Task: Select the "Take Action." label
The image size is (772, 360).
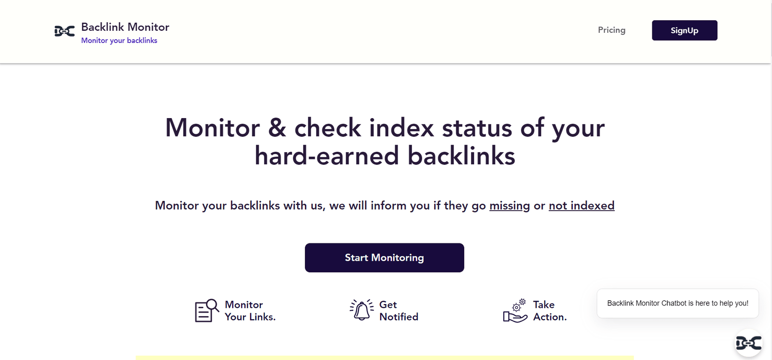Action: (x=550, y=311)
